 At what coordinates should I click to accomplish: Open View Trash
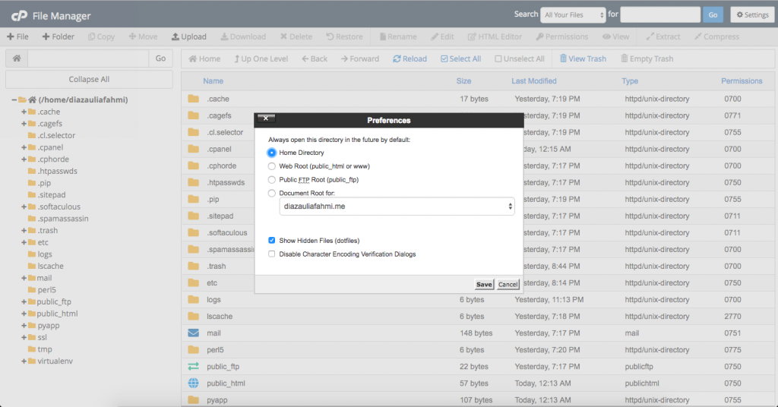[x=582, y=58]
